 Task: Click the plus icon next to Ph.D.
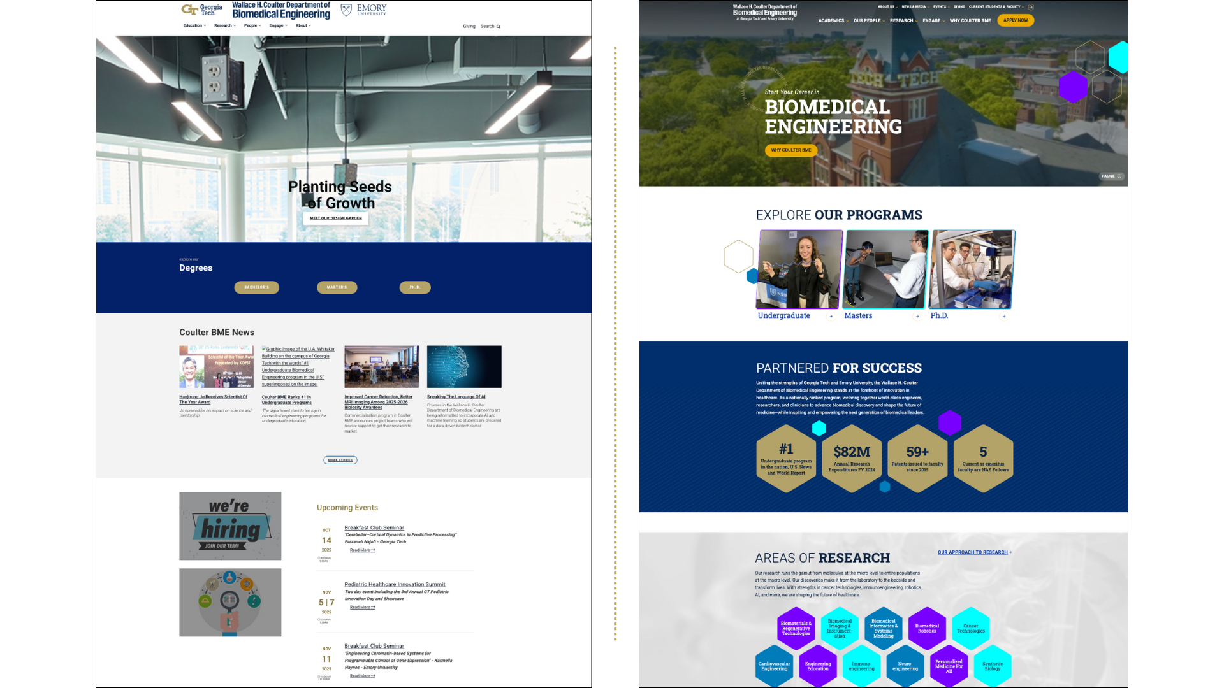coord(1004,316)
